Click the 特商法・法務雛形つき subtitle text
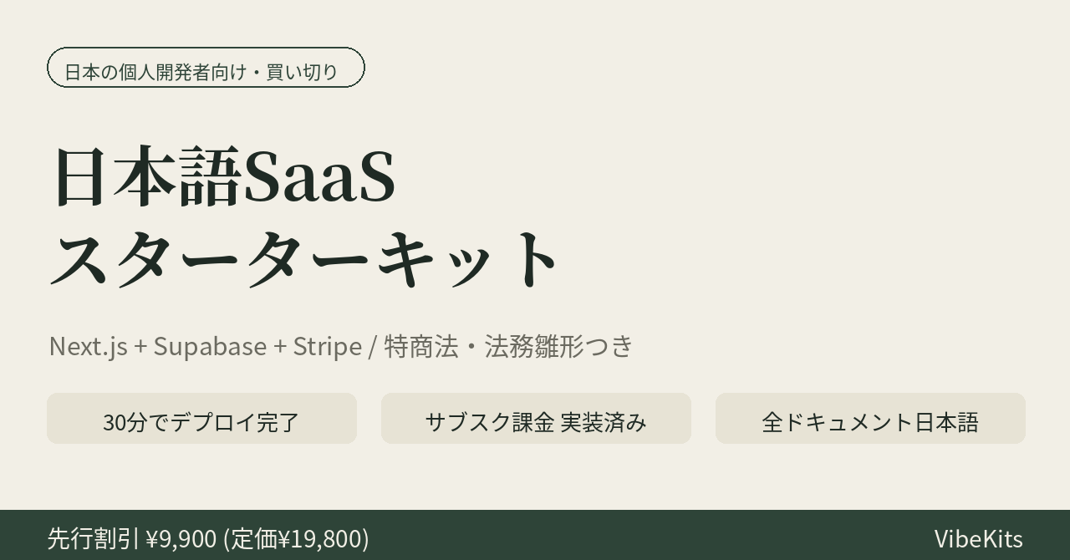Viewport: 1070px width, 560px height. coord(508,346)
